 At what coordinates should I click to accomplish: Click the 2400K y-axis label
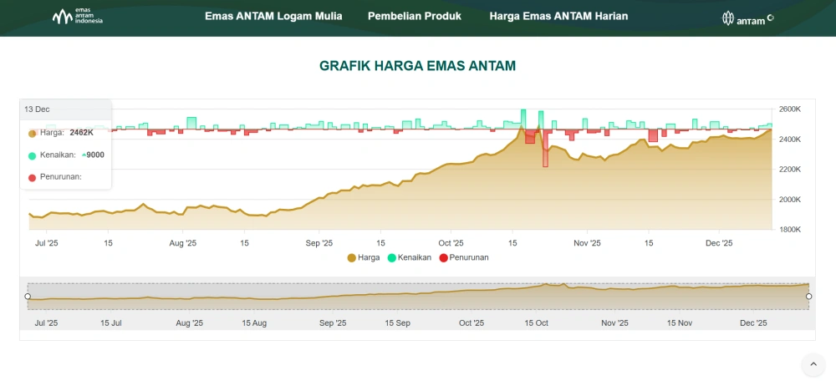(x=790, y=140)
